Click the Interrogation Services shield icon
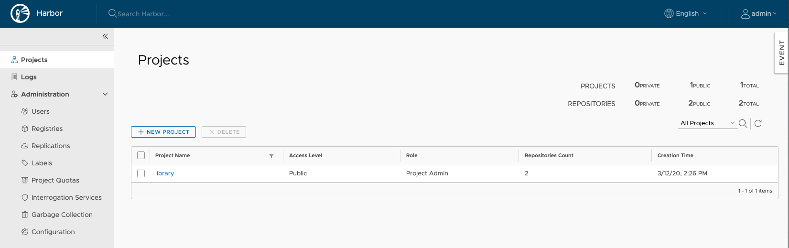789x248 pixels. (x=25, y=197)
